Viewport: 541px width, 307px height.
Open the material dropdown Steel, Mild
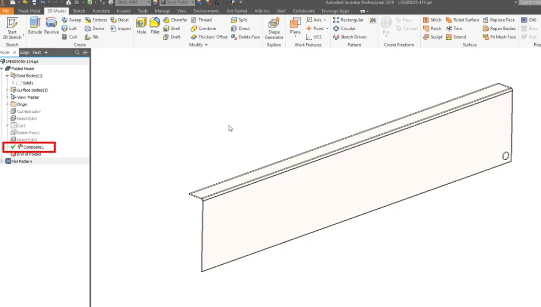point(134,2)
